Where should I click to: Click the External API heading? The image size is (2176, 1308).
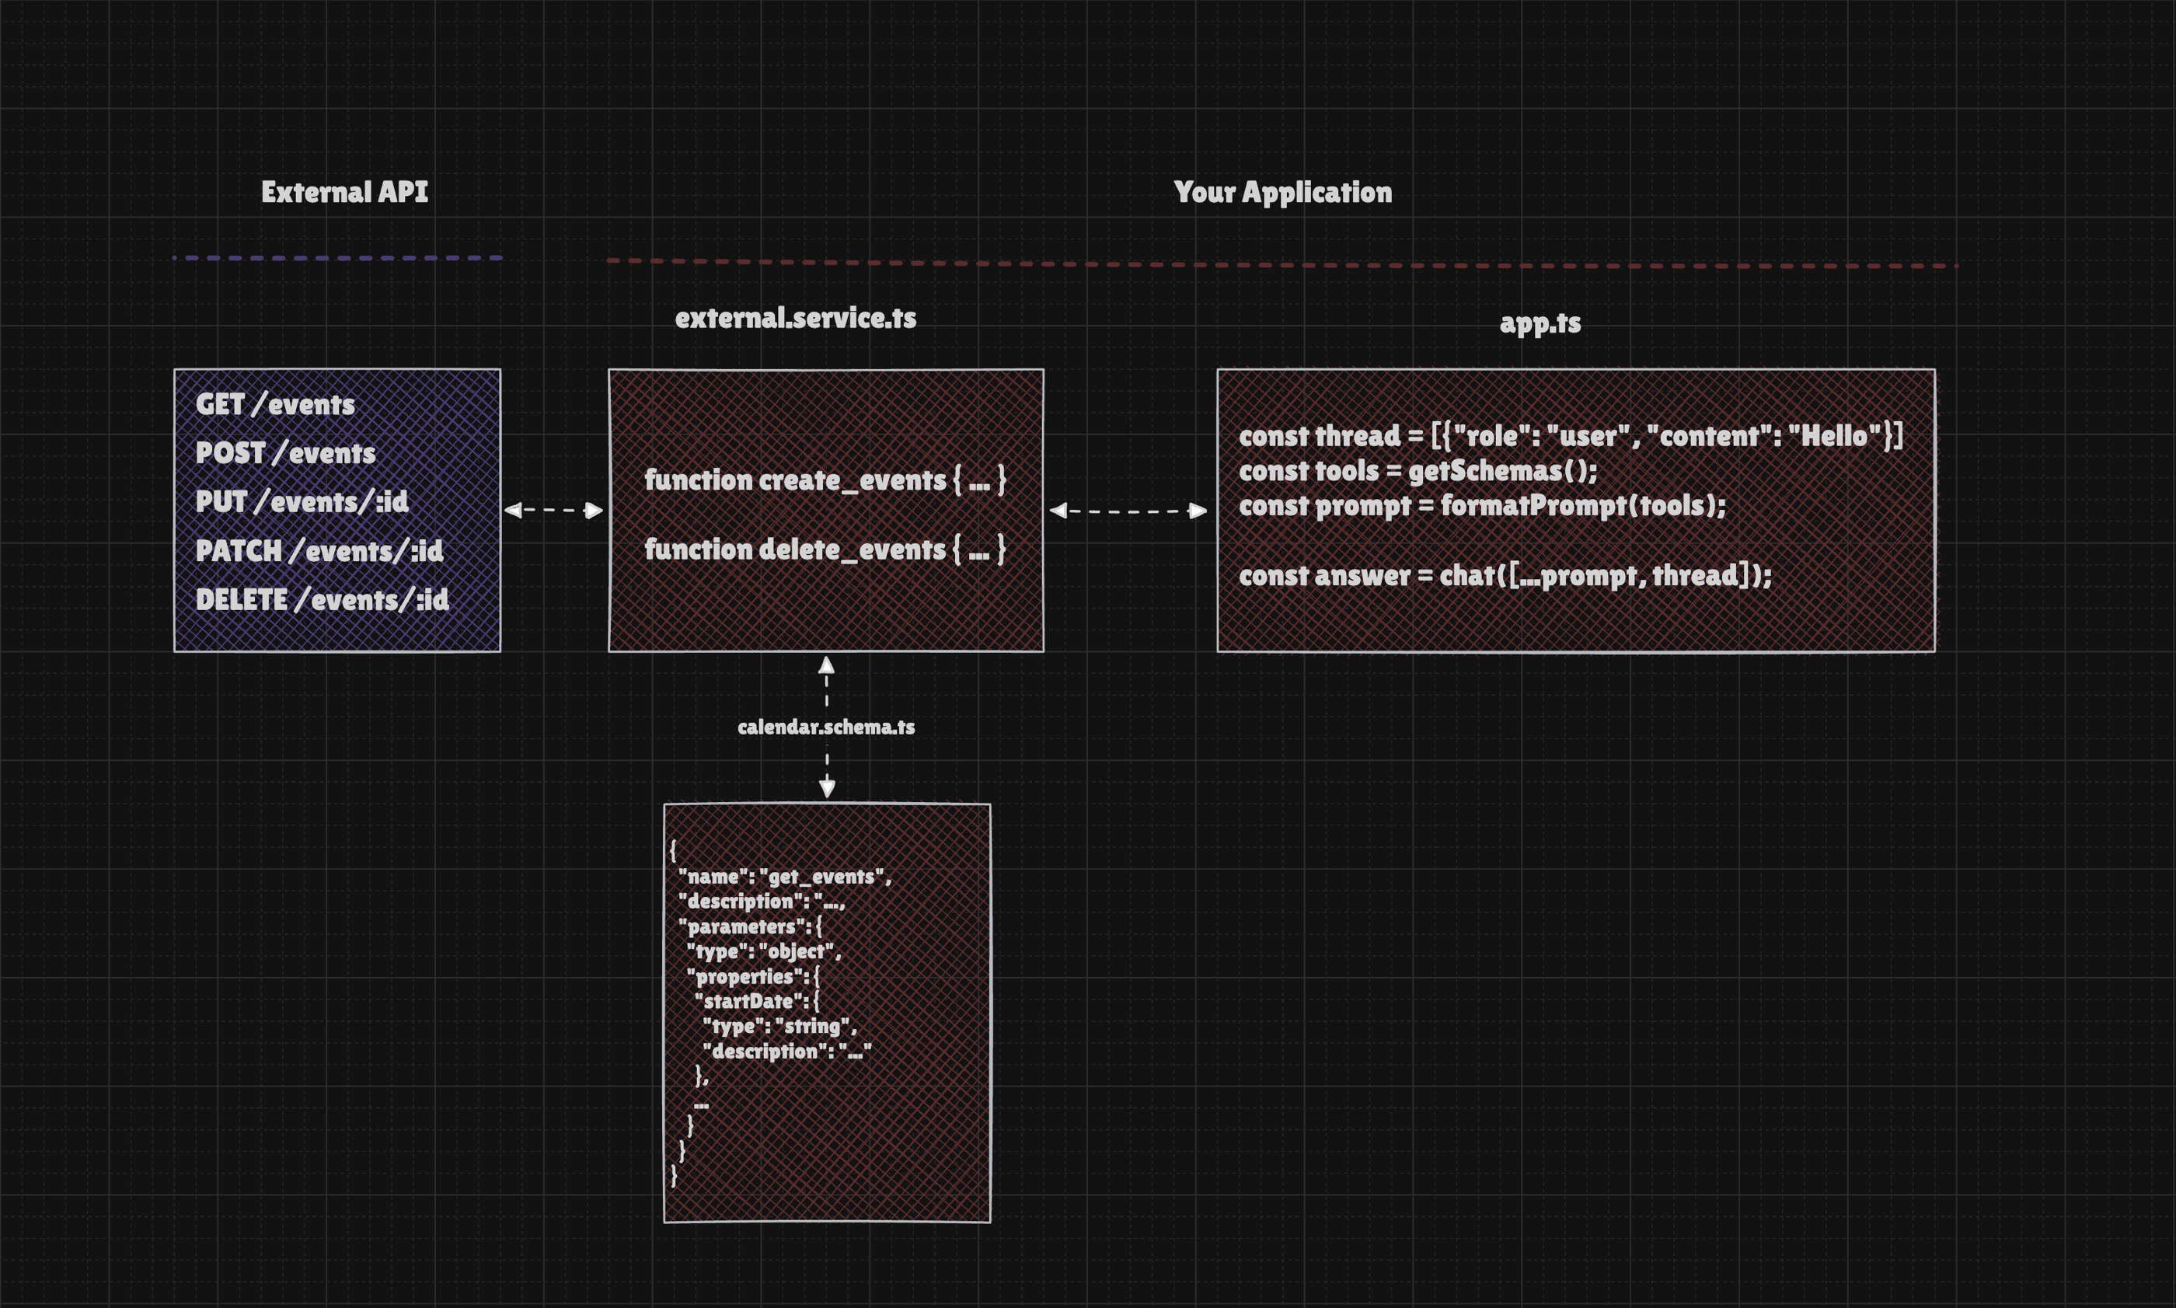343,192
